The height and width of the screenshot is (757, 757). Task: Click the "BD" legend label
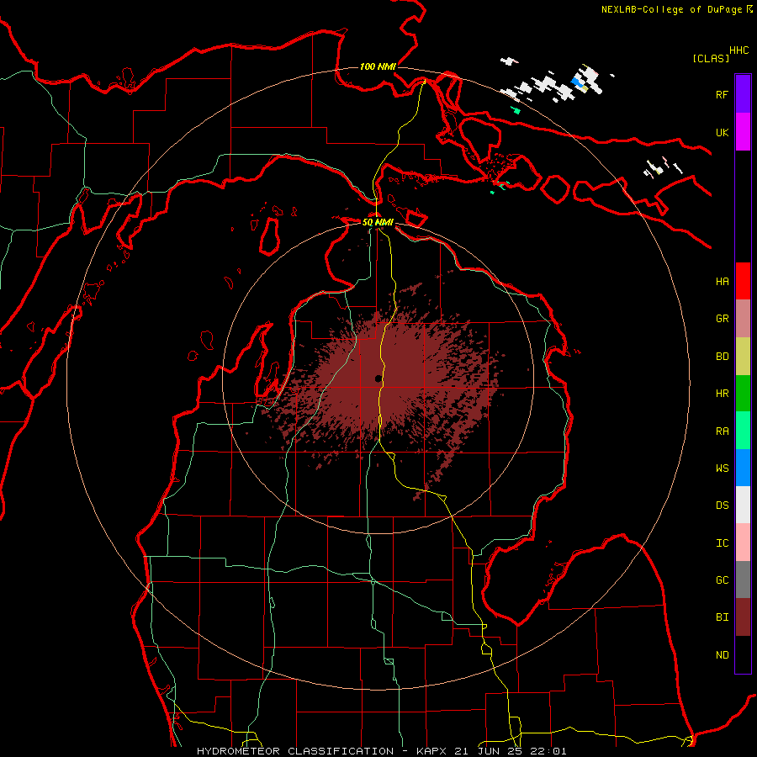pyautogui.click(x=722, y=357)
